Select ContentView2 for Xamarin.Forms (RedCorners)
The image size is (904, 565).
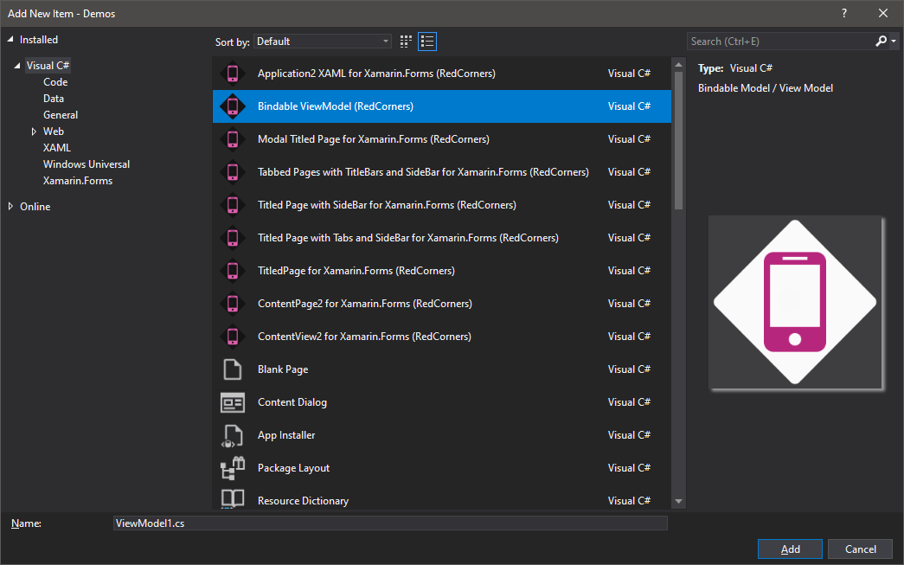(442, 336)
